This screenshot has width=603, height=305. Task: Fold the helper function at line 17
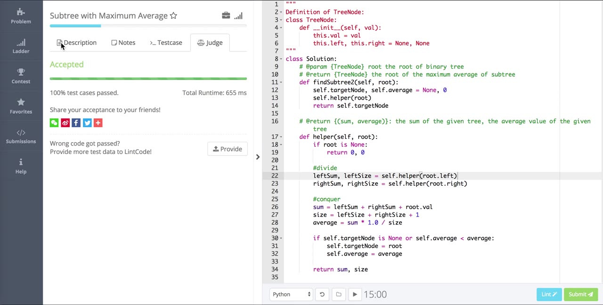pyautogui.click(x=281, y=137)
